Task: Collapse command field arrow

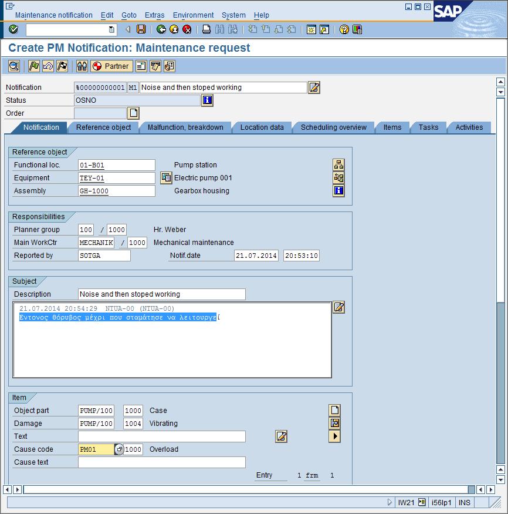Action: point(128,29)
